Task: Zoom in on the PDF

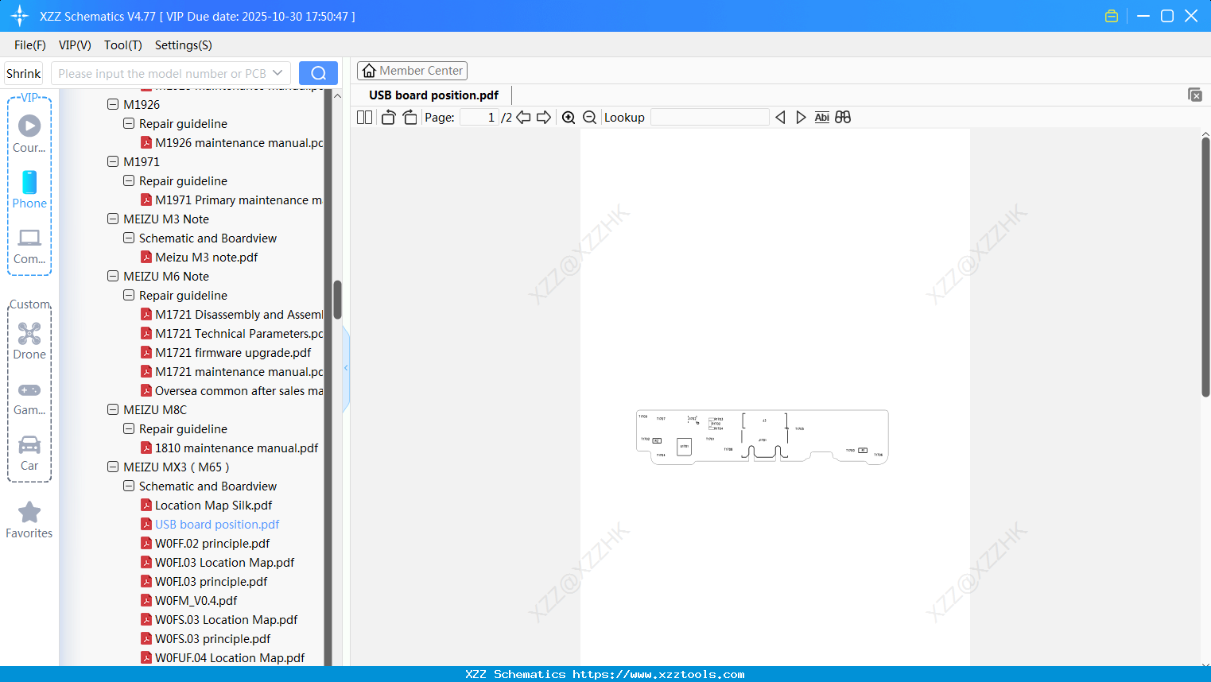Action: (569, 118)
